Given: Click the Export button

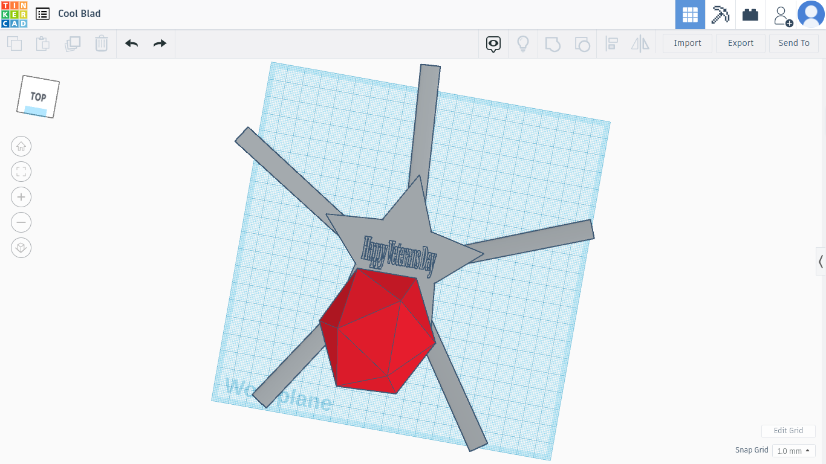Looking at the screenshot, I should click(x=741, y=43).
